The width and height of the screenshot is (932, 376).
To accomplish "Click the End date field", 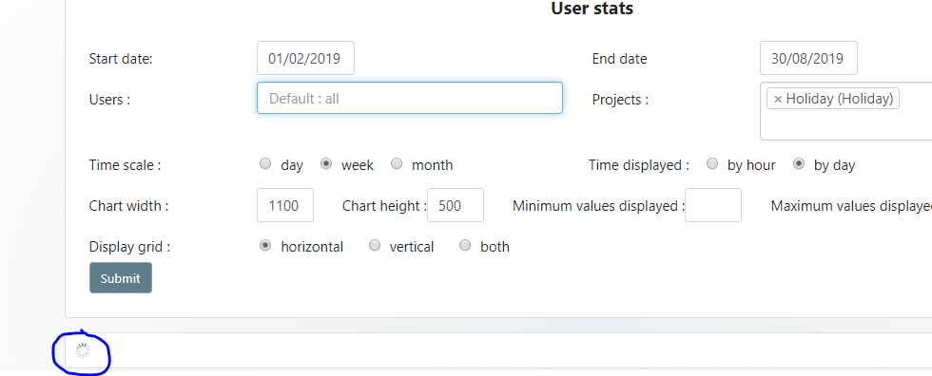I will tap(808, 58).
